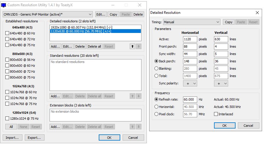Click the Export... button
The width and height of the screenshot is (265, 145).
34,137
